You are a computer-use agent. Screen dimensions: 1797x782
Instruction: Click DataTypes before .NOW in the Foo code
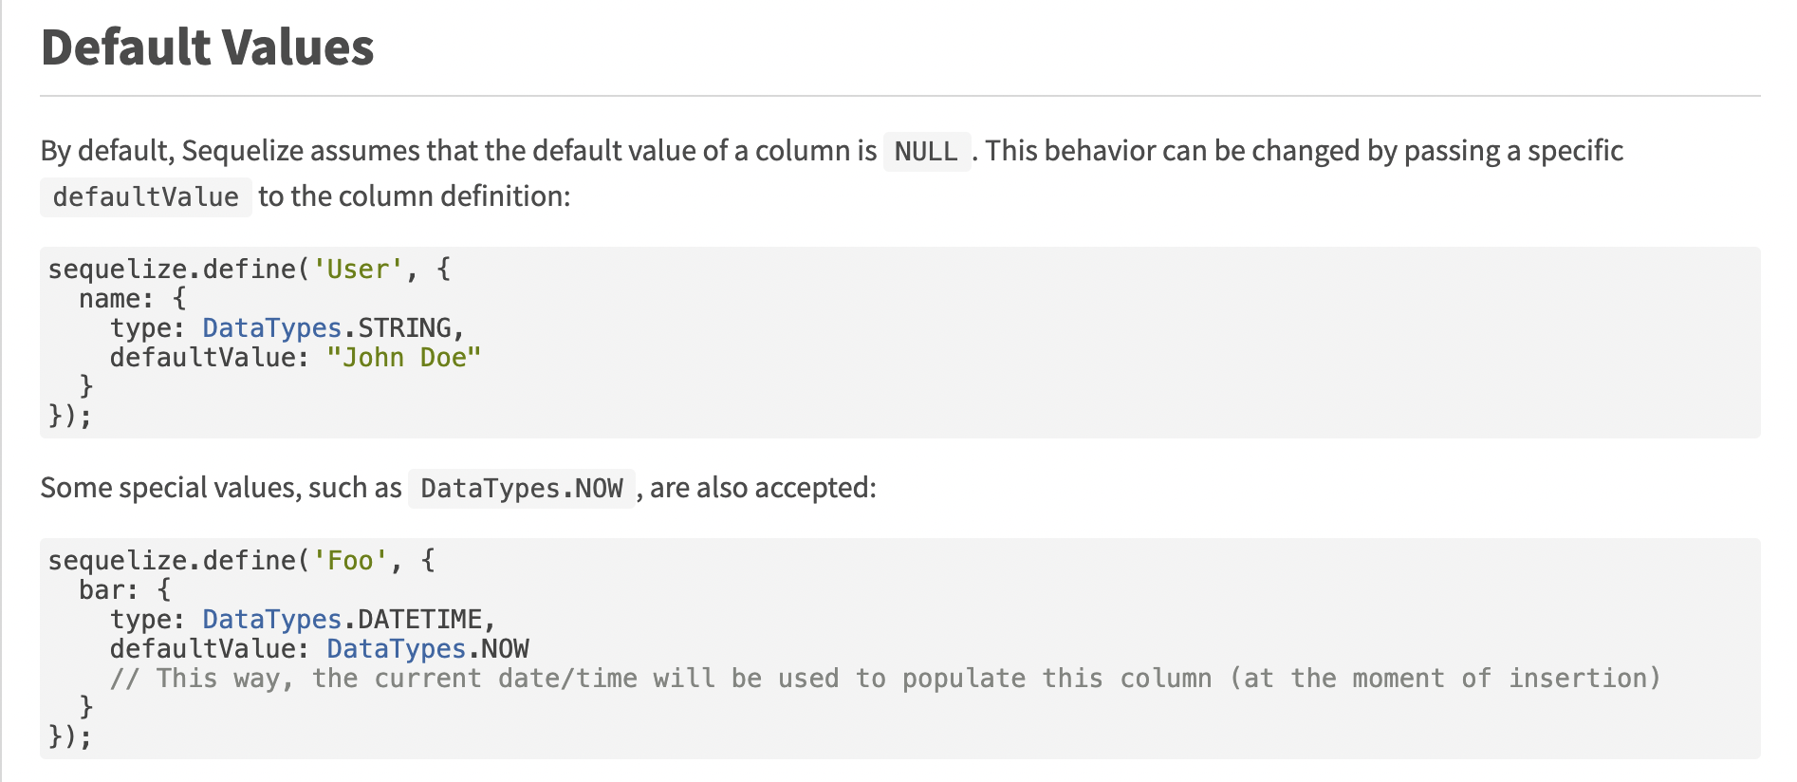coord(396,649)
